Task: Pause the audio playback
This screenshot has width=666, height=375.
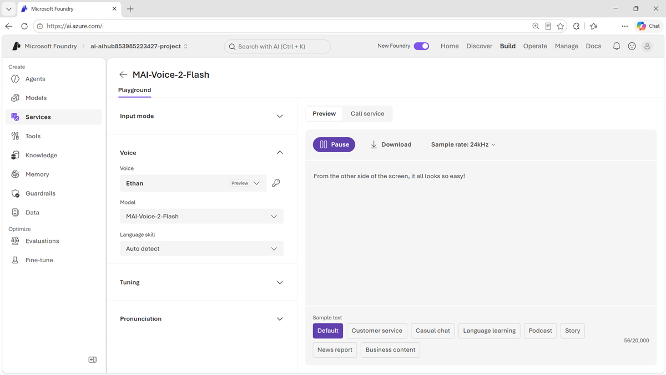Action: tap(334, 144)
